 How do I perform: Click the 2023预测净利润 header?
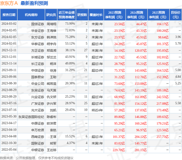click(x=115, y=15)
